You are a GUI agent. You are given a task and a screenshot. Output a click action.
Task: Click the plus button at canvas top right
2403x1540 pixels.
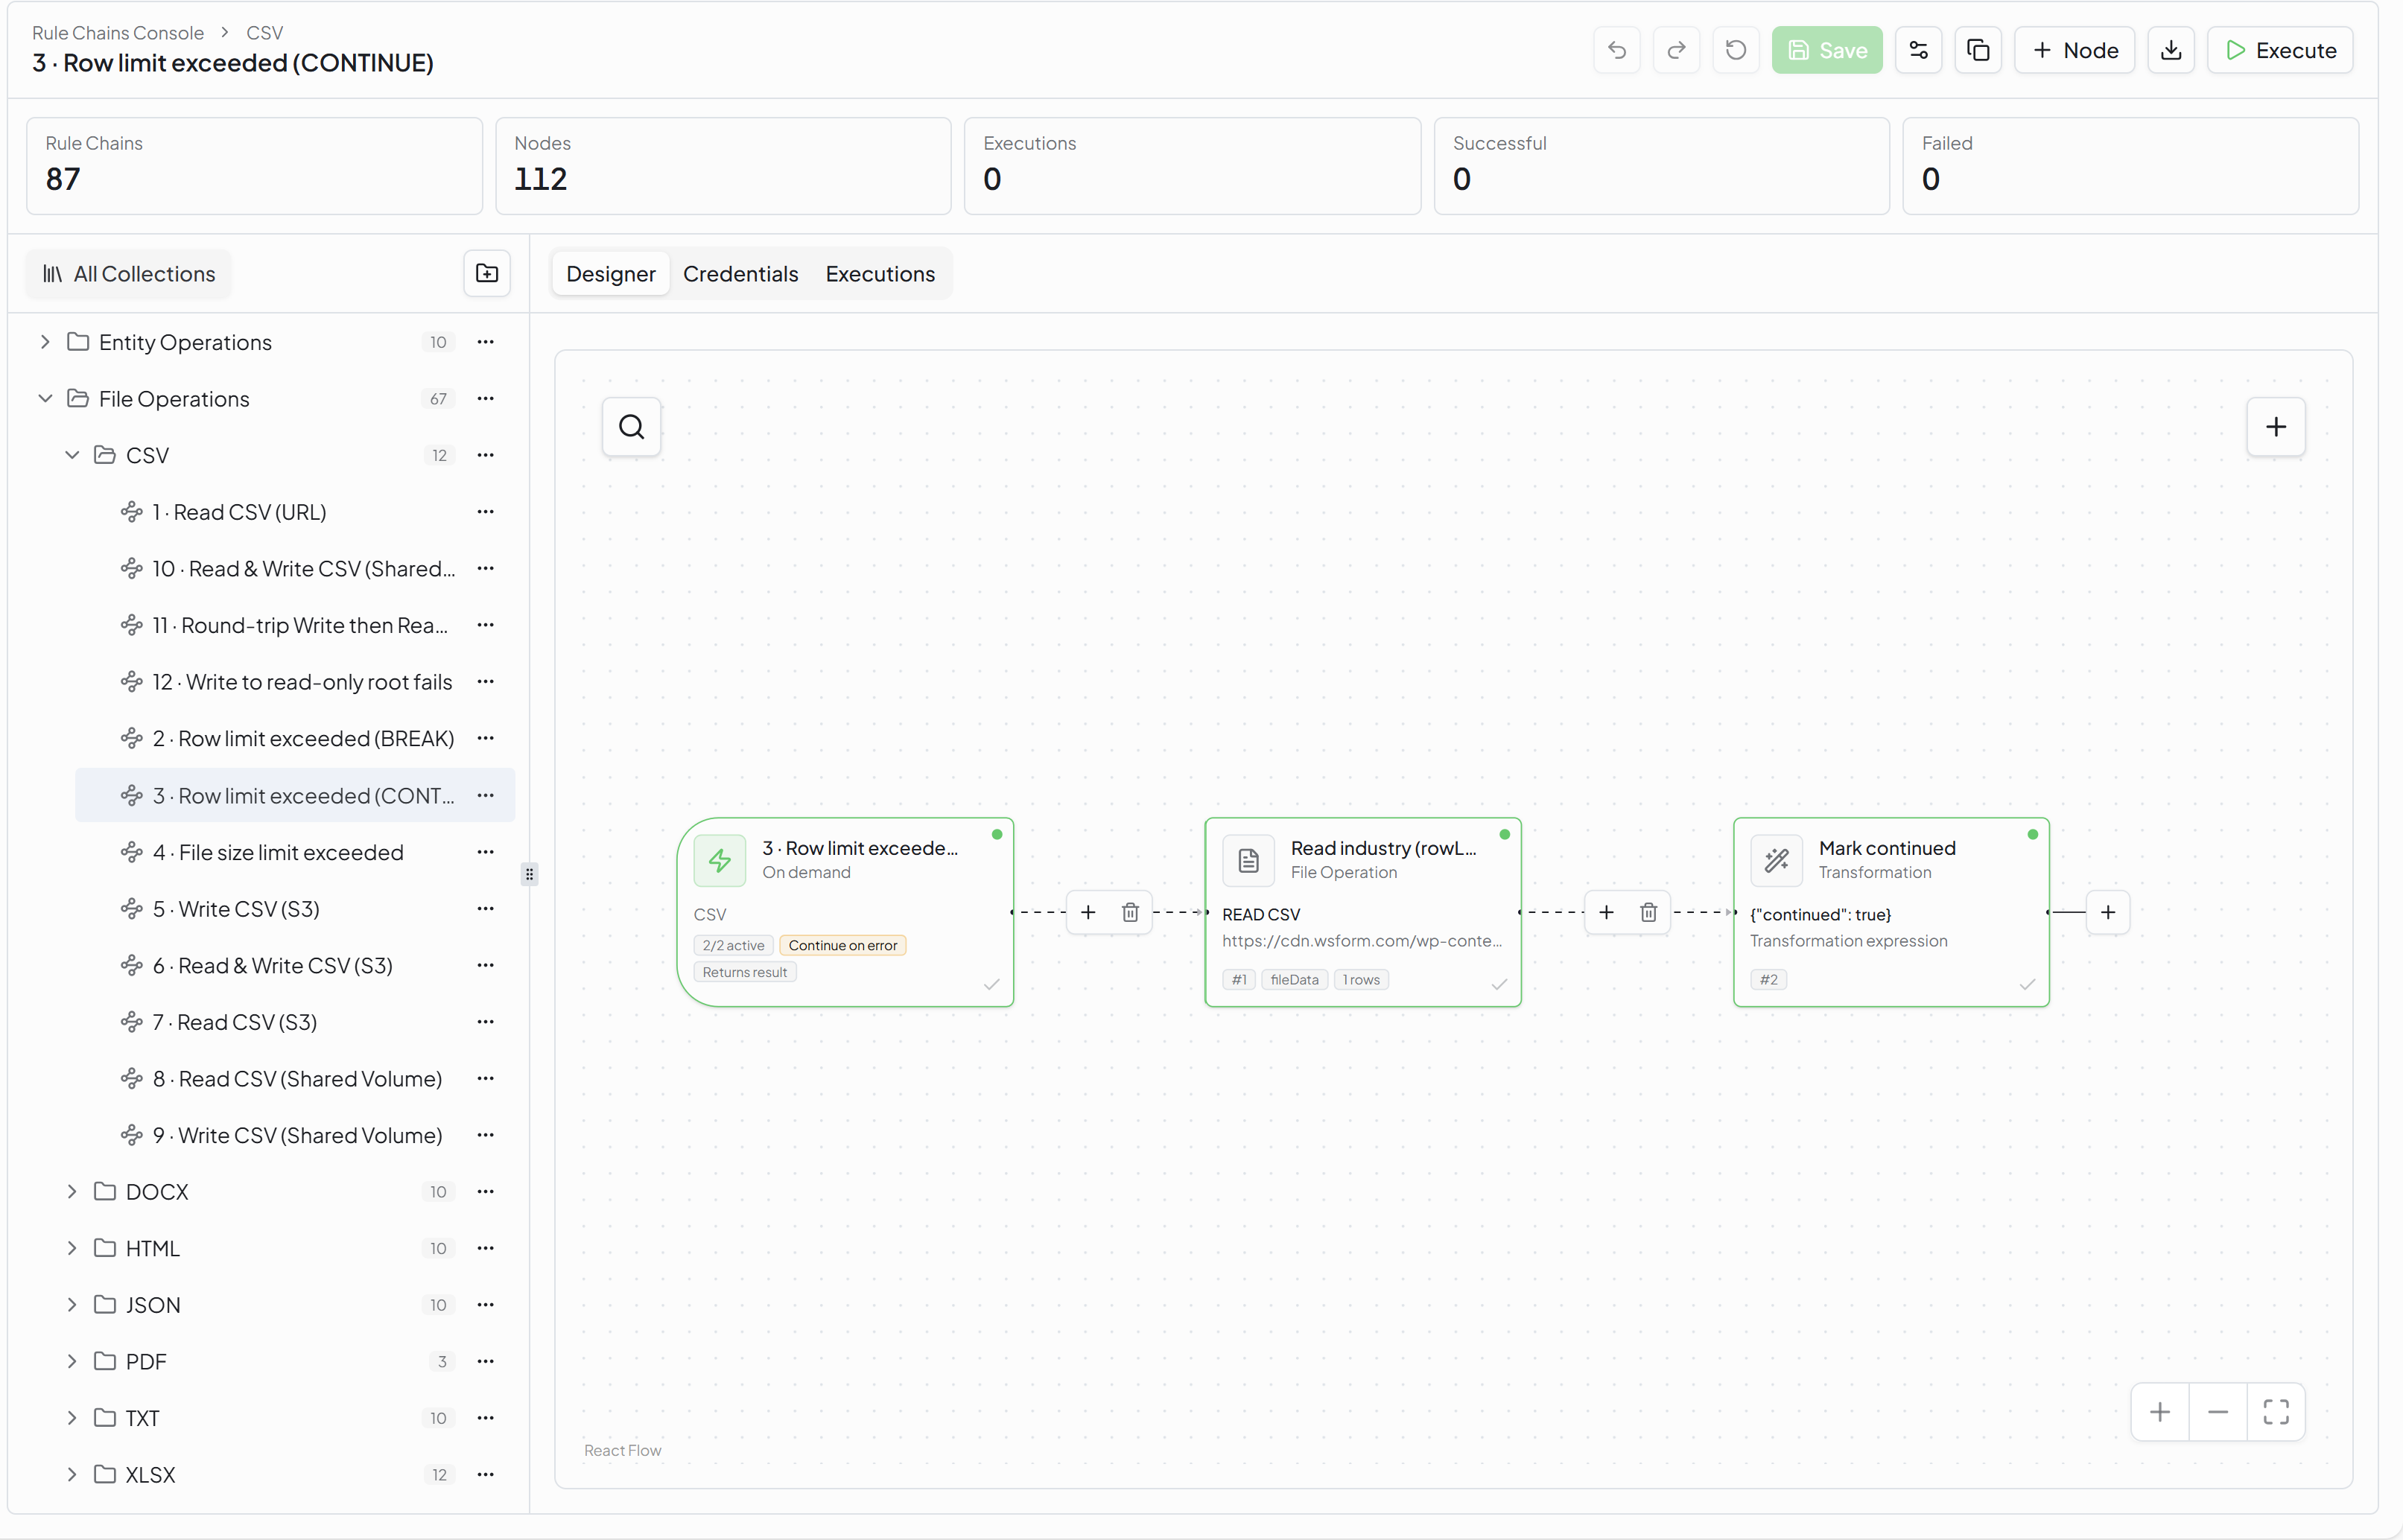2276,427
